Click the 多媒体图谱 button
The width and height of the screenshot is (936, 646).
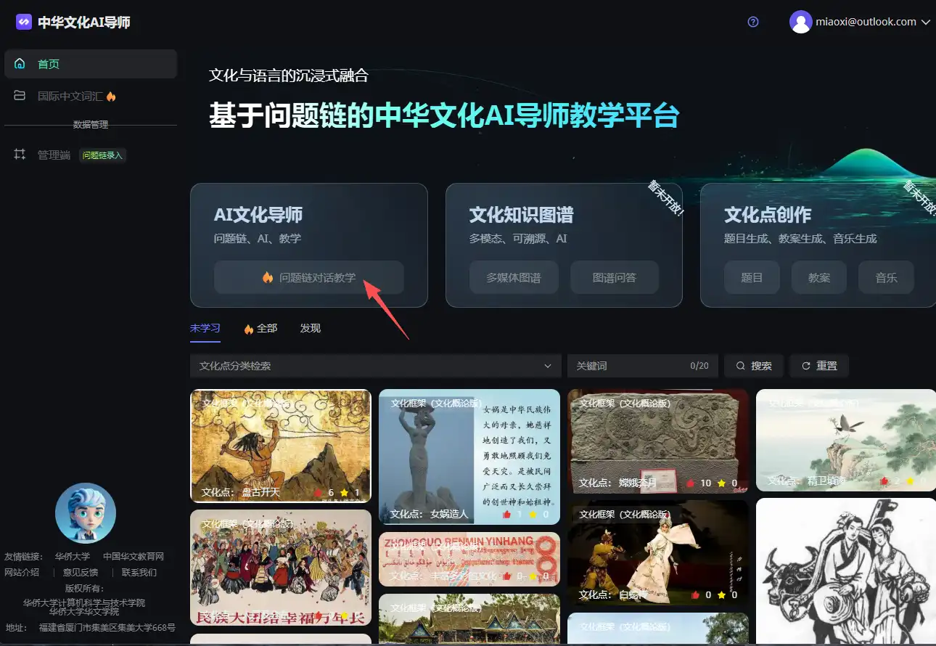(514, 277)
